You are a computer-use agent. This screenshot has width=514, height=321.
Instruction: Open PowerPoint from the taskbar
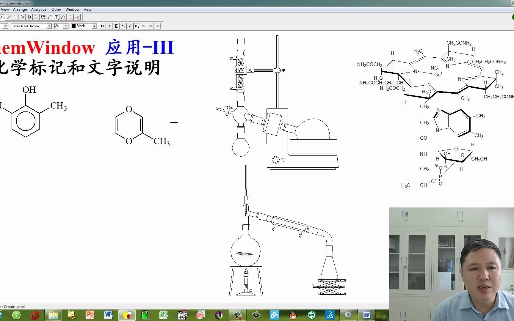tap(90, 315)
